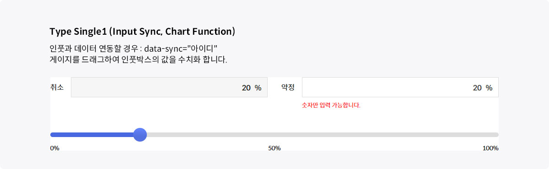Click the % unit inside the 약정 field

489,88
